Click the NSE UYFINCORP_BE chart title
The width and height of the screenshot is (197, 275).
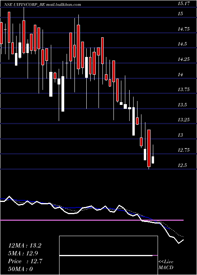pyautogui.click(x=43, y=5)
